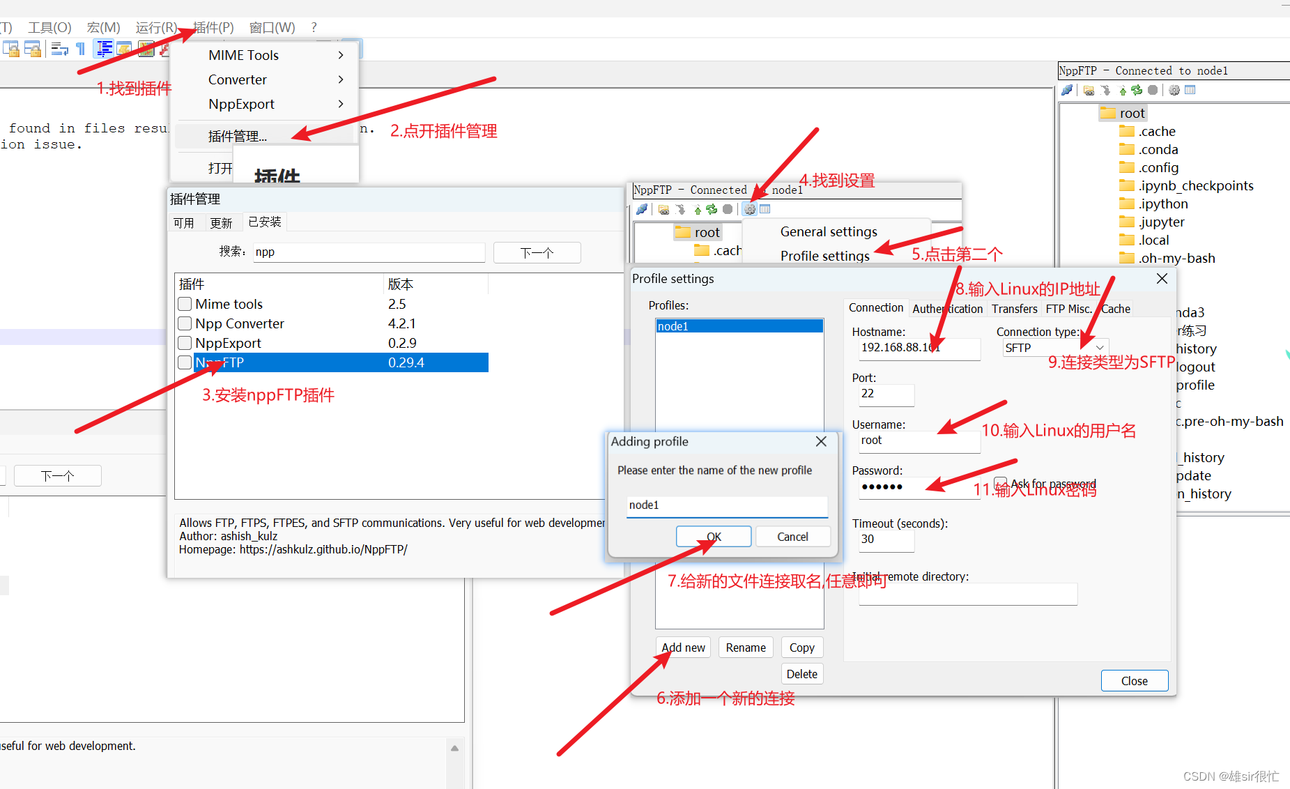
Task: Expand the NppExport submenu arrow
Action: tap(341, 104)
